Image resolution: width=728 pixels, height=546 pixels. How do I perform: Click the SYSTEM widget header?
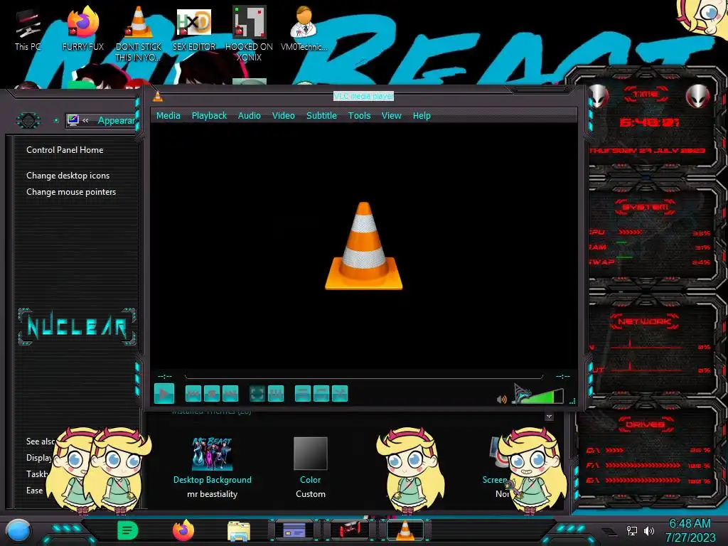[646, 207]
